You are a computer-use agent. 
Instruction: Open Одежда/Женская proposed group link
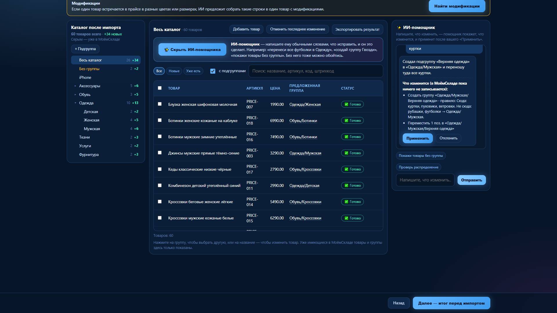tap(305, 104)
